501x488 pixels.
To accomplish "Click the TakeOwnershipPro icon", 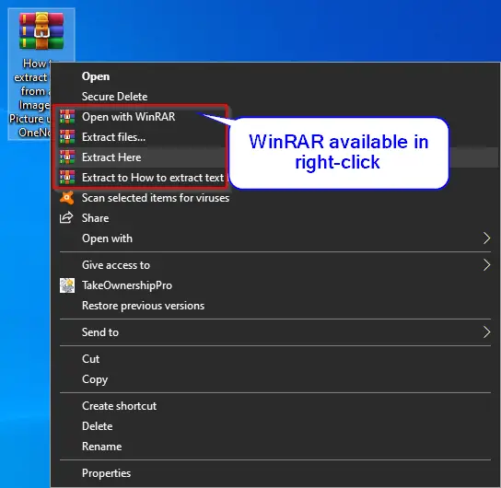I will [x=67, y=285].
